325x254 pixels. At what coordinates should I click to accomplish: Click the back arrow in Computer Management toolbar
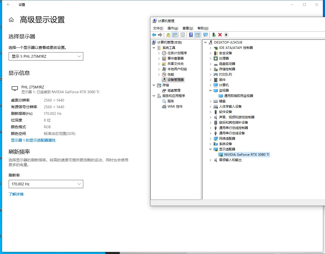pyautogui.click(x=154, y=35)
